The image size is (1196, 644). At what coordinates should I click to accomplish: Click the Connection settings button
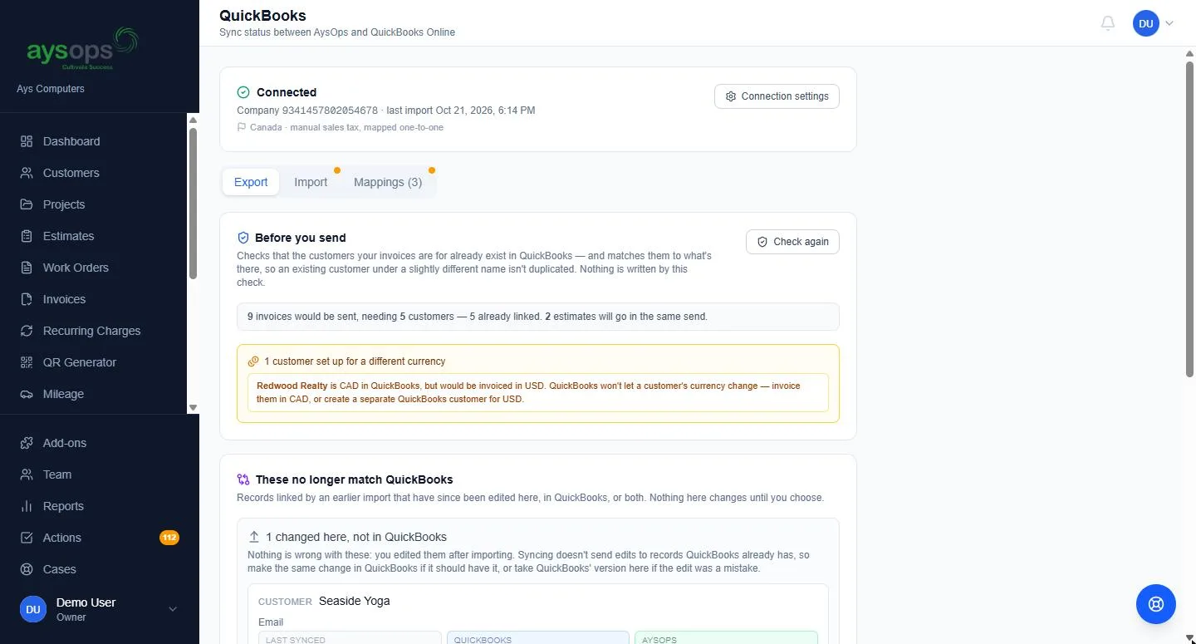777,96
